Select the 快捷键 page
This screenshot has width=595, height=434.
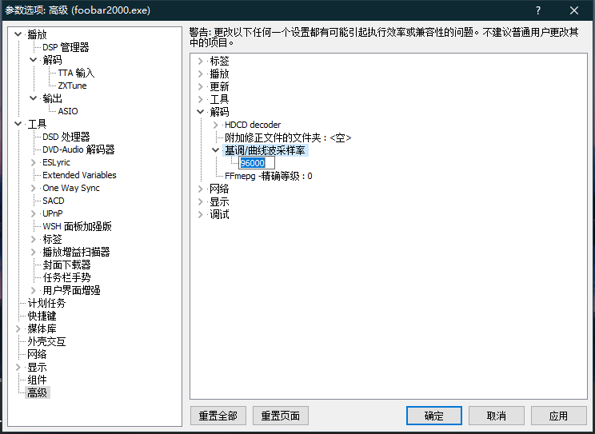[42, 316]
